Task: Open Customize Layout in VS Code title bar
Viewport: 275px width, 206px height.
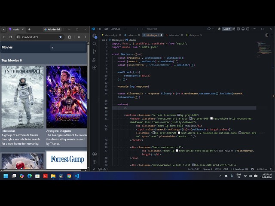Action: (234, 29)
